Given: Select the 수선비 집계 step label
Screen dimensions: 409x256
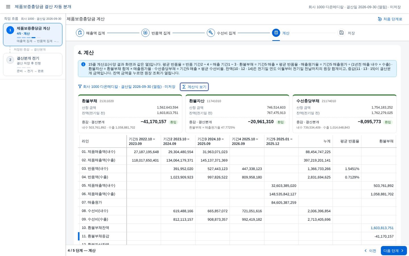Looking at the screenshot, I should [x=226, y=33].
